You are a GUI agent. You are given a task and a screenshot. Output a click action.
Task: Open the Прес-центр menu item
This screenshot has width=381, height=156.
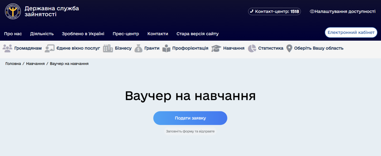pyautogui.click(x=126, y=34)
